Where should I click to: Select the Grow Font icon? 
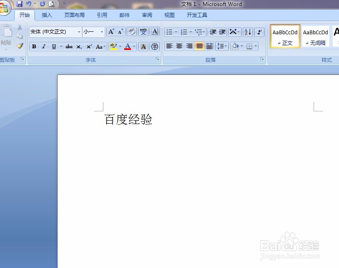111,31
